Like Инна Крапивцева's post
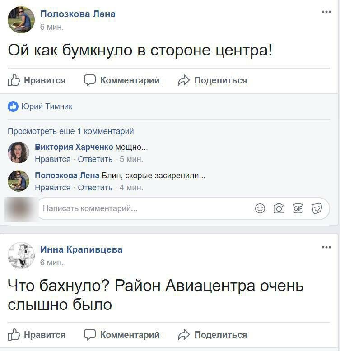340x351 pixels. pyautogui.click(x=37, y=335)
